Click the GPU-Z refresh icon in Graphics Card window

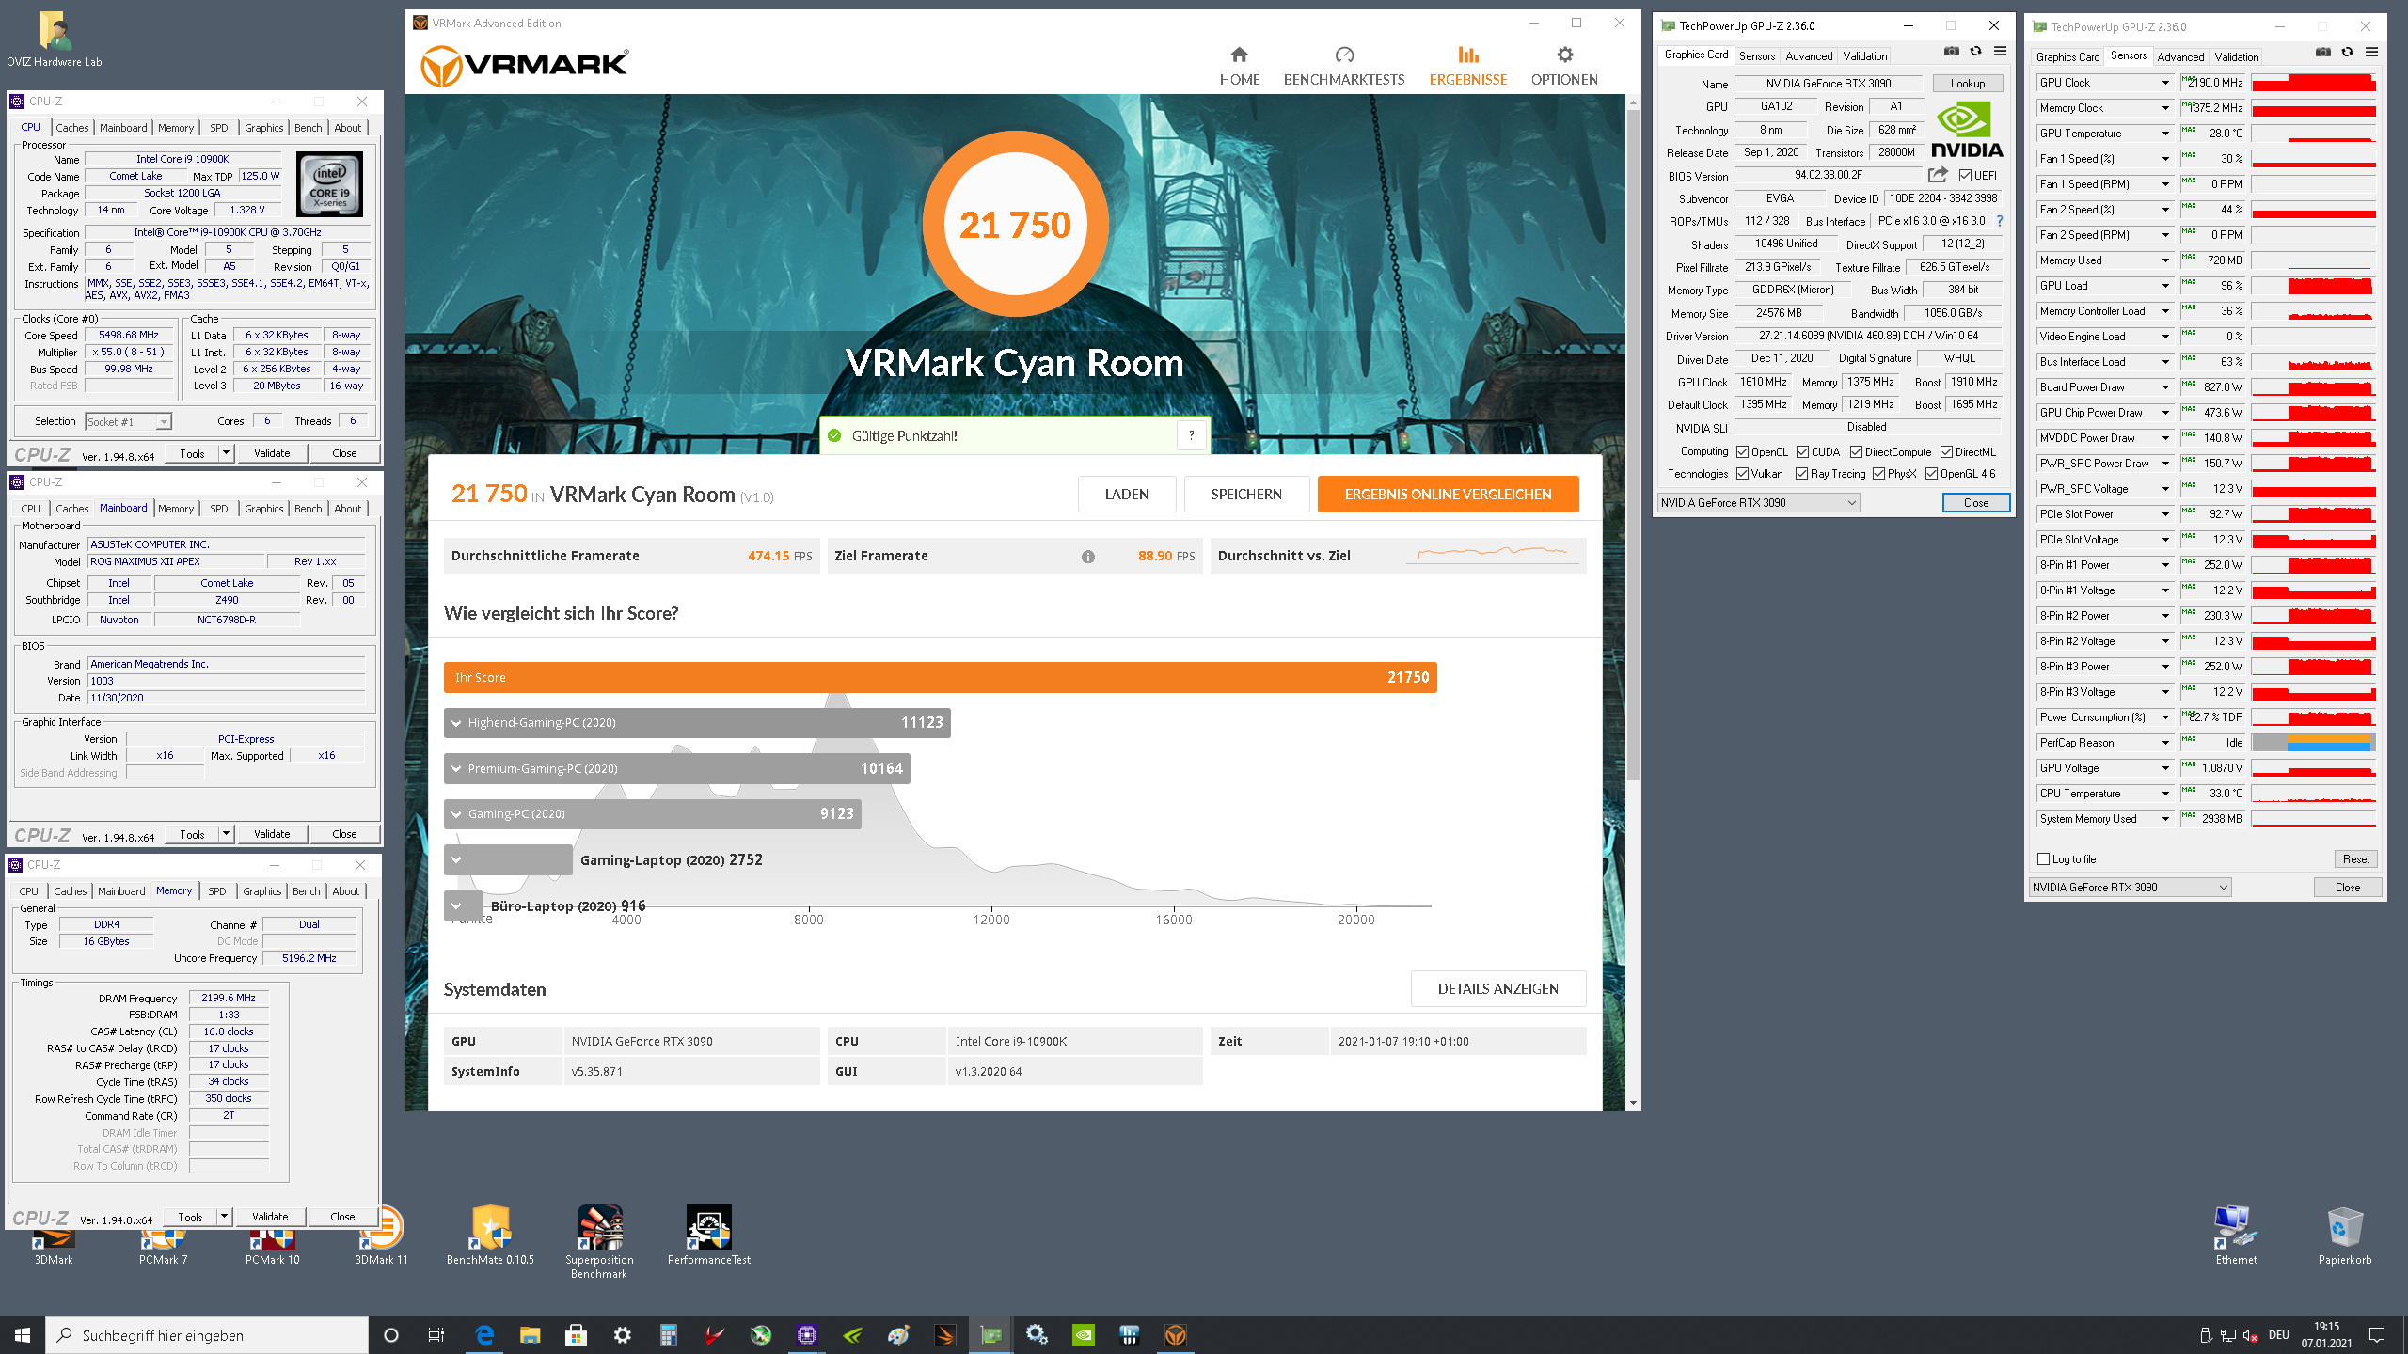pyautogui.click(x=1975, y=52)
